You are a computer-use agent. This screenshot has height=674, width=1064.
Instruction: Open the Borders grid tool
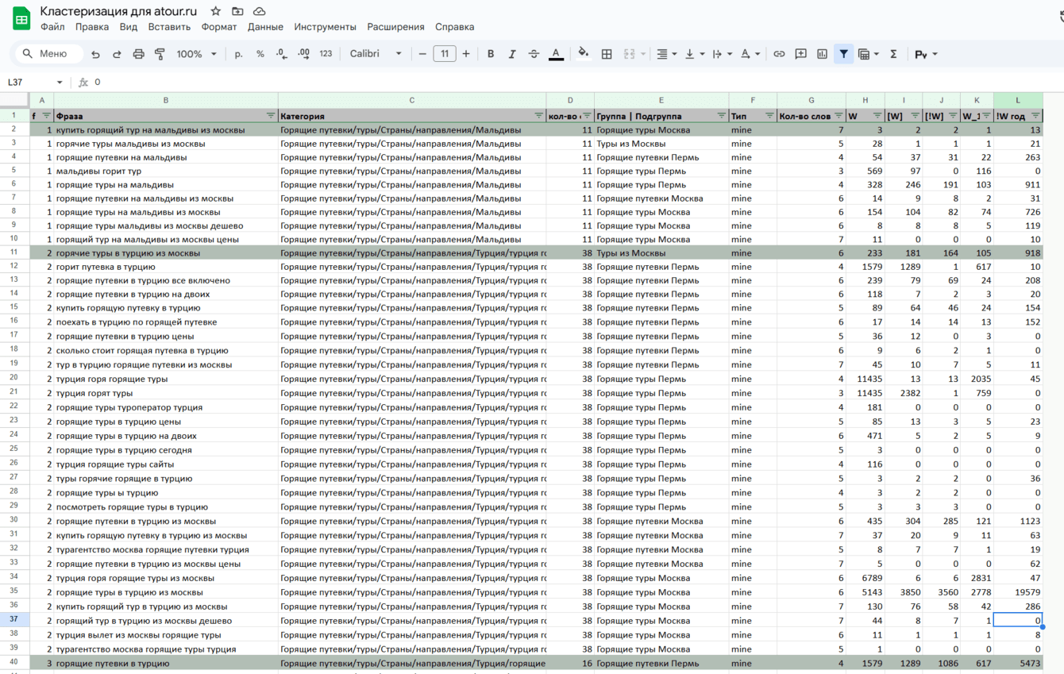(x=607, y=54)
